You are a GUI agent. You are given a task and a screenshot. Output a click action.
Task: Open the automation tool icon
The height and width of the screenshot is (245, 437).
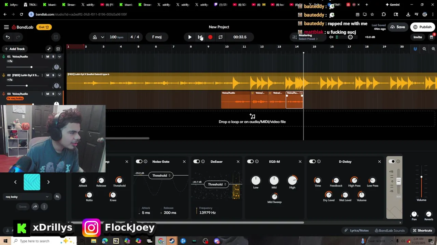point(49,49)
